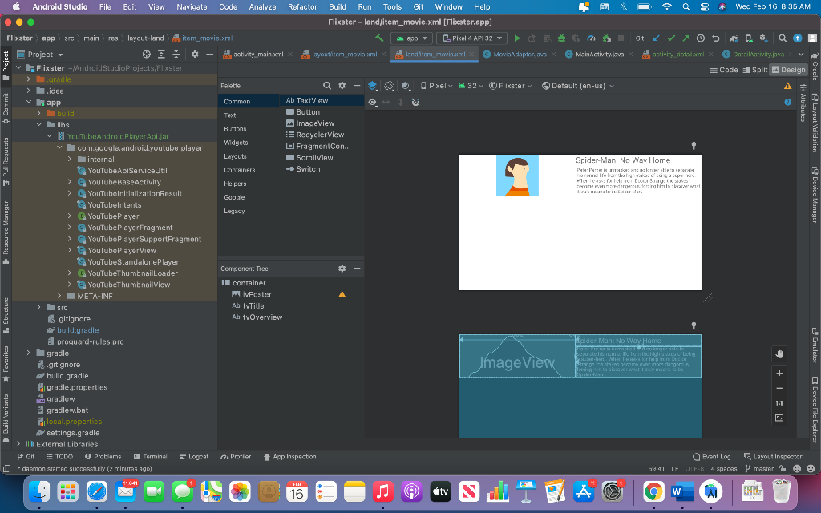Open Flixster theme dropdown
Screen dimensions: 821x513
click(511, 86)
